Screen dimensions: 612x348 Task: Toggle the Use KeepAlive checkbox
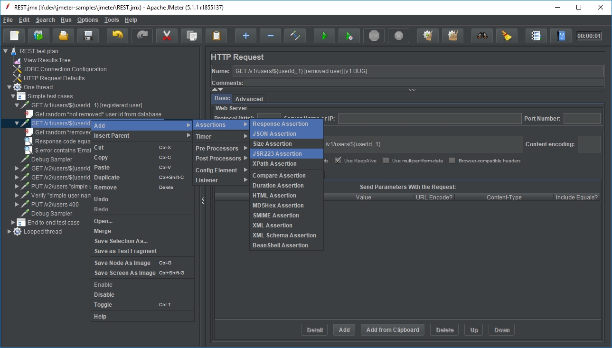tap(338, 160)
